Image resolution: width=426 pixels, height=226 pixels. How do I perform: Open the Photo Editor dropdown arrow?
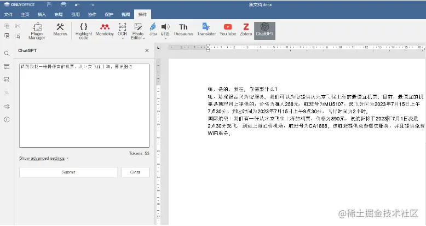coord(144,38)
